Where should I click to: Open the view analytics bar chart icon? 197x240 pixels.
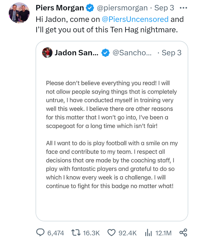click(148, 233)
